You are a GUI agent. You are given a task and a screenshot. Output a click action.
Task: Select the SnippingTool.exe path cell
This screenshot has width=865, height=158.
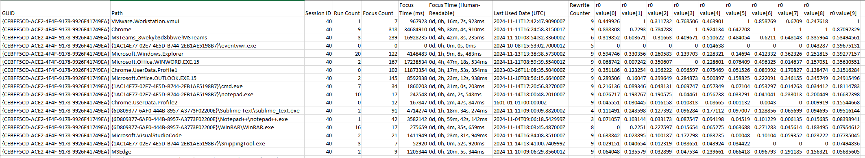[x=207, y=143]
